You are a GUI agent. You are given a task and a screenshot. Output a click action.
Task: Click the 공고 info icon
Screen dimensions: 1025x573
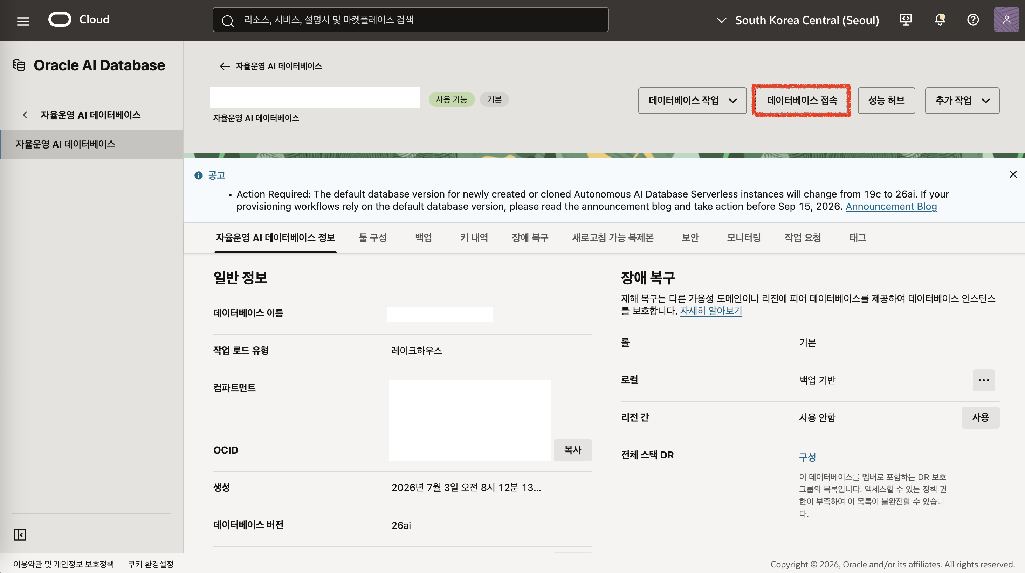[x=199, y=175]
